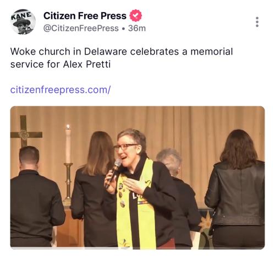Click the woman in the leather jacket in the video
Image resolution: width=275 pixels, height=259 pixels.
235,187
